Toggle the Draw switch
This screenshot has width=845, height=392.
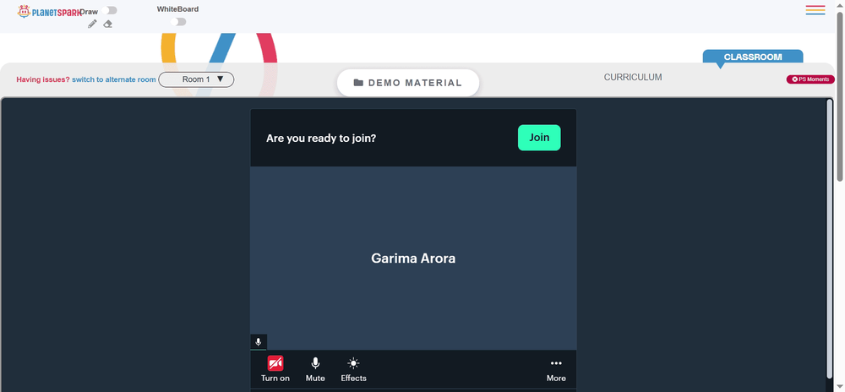click(x=109, y=10)
